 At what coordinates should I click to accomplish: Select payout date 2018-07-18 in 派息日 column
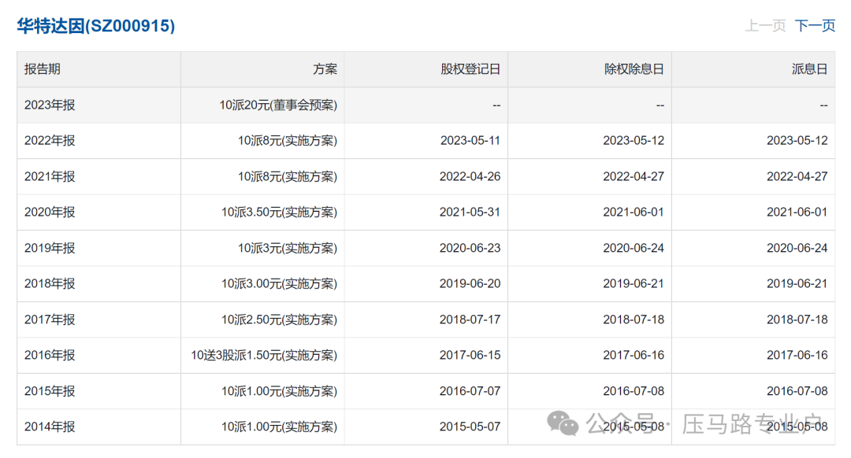click(x=797, y=319)
